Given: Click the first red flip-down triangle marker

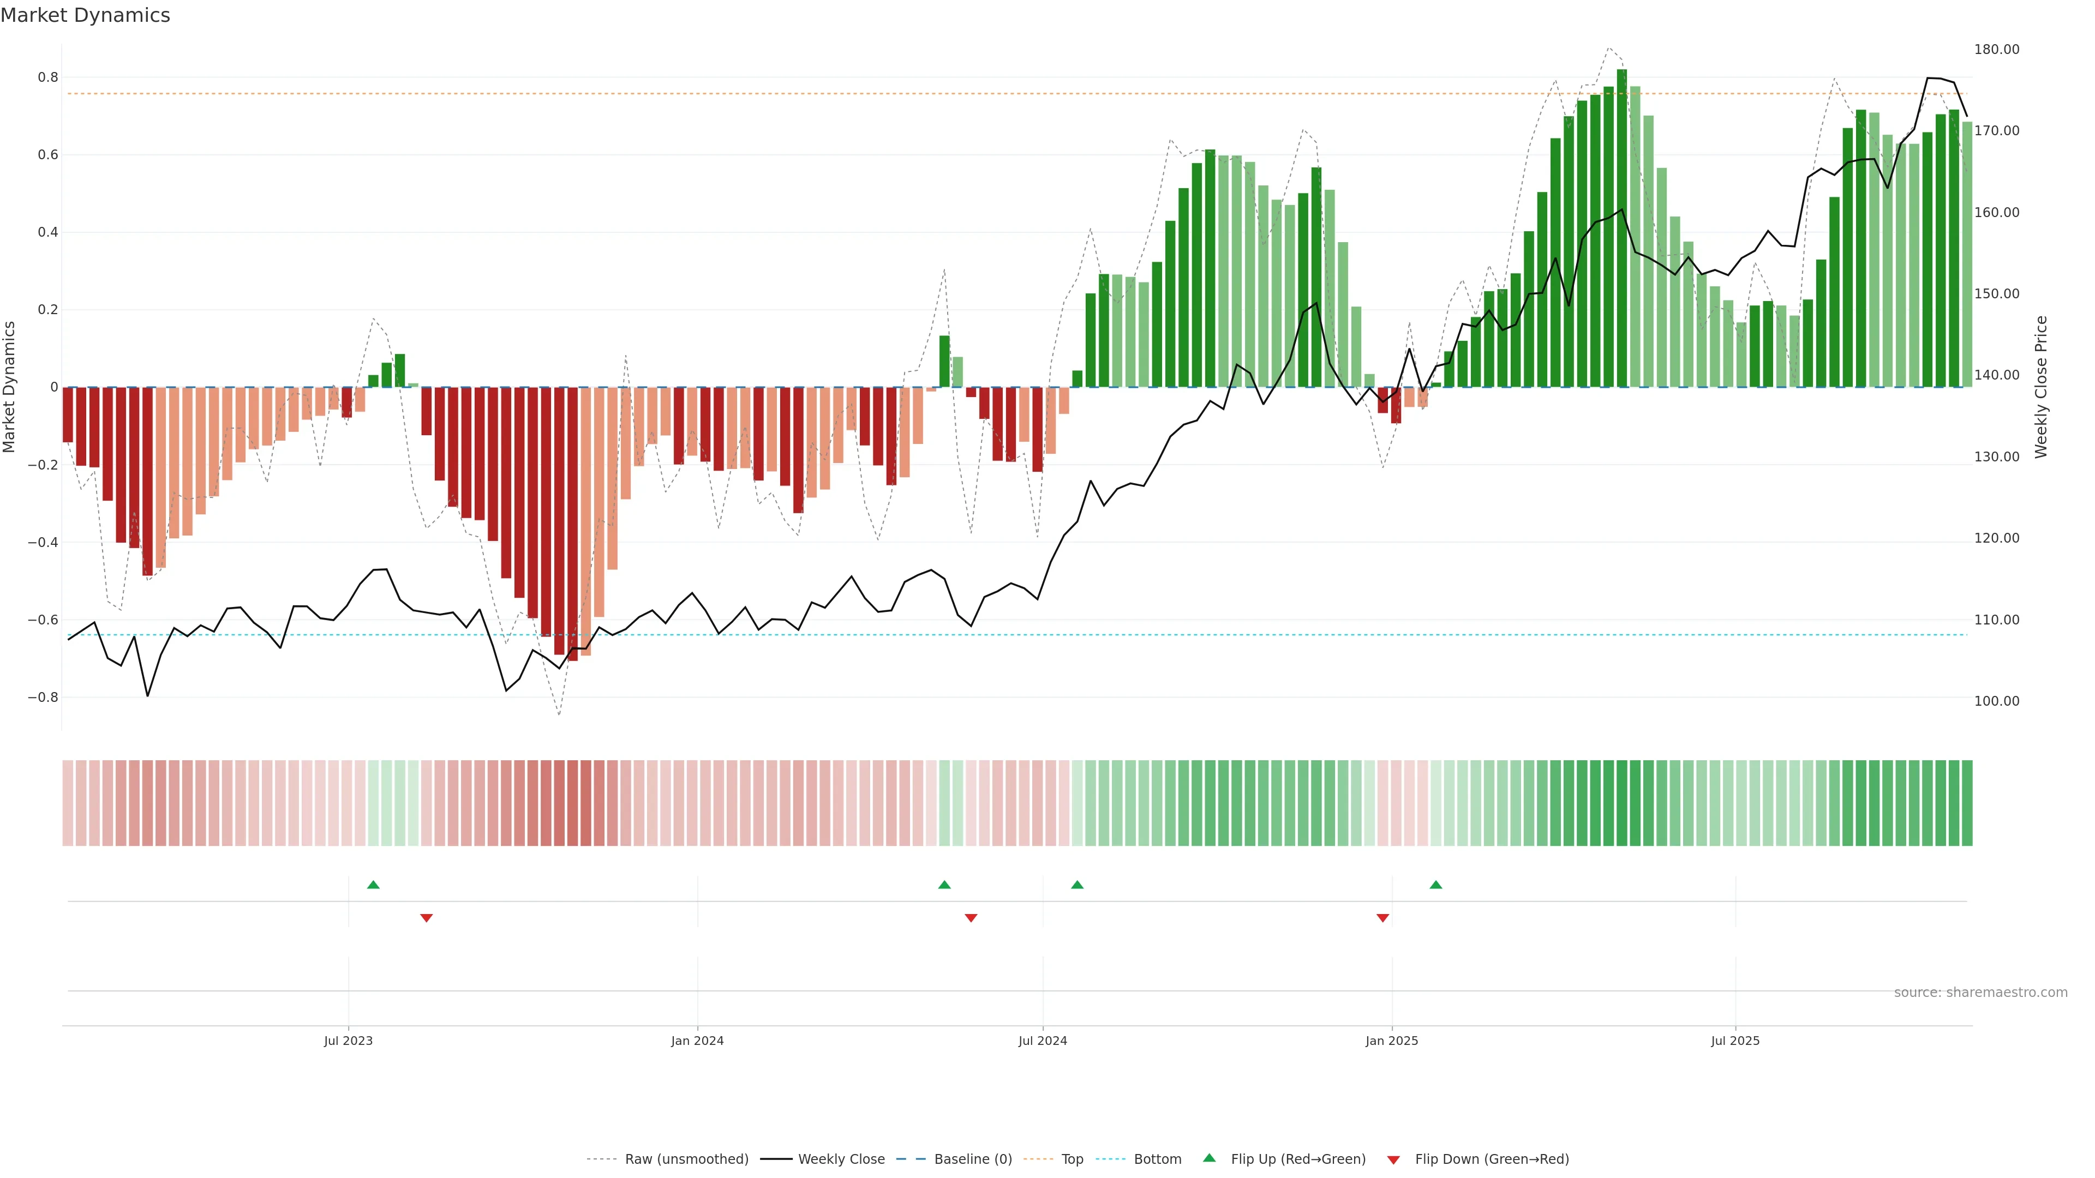Looking at the screenshot, I should click(x=426, y=918).
